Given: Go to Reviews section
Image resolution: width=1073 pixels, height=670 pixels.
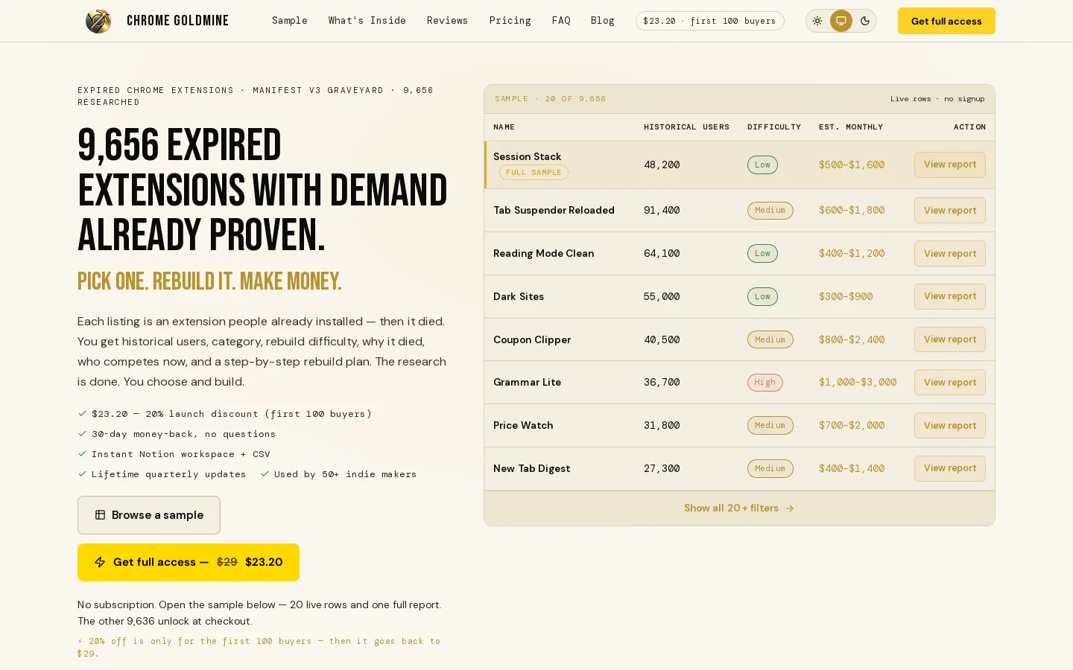Looking at the screenshot, I should [447, 21].
